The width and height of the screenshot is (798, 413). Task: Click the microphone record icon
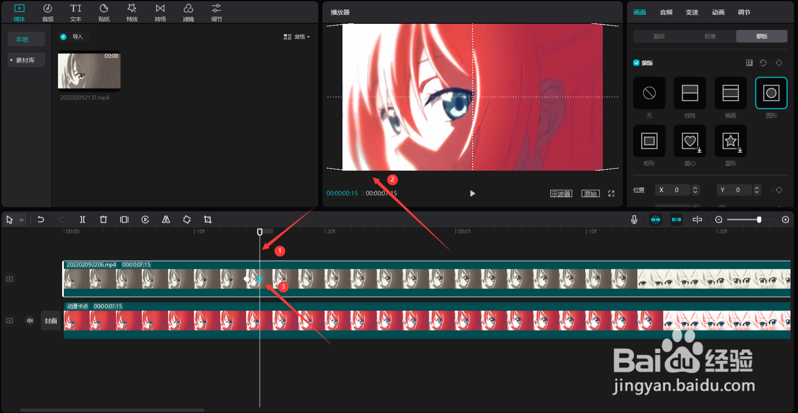tap(634, 219)
